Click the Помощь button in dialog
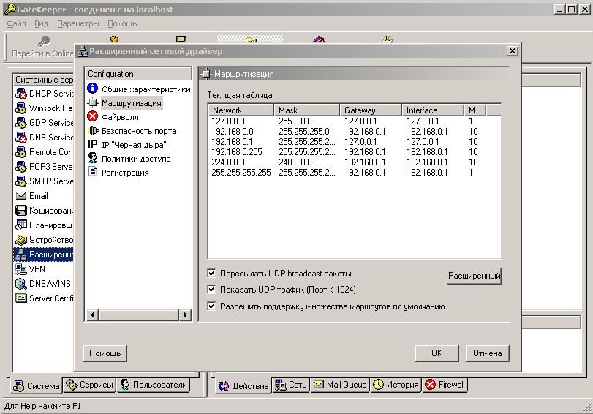This screenshot has width=593, height=414. [x=105, y=353]
